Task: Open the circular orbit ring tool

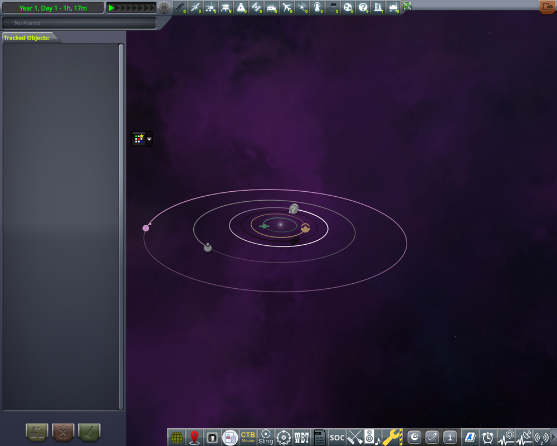Action: [284, 438]
